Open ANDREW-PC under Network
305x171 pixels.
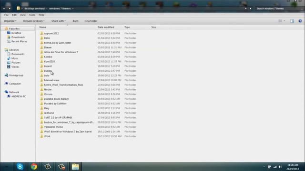tap(19, 96)
